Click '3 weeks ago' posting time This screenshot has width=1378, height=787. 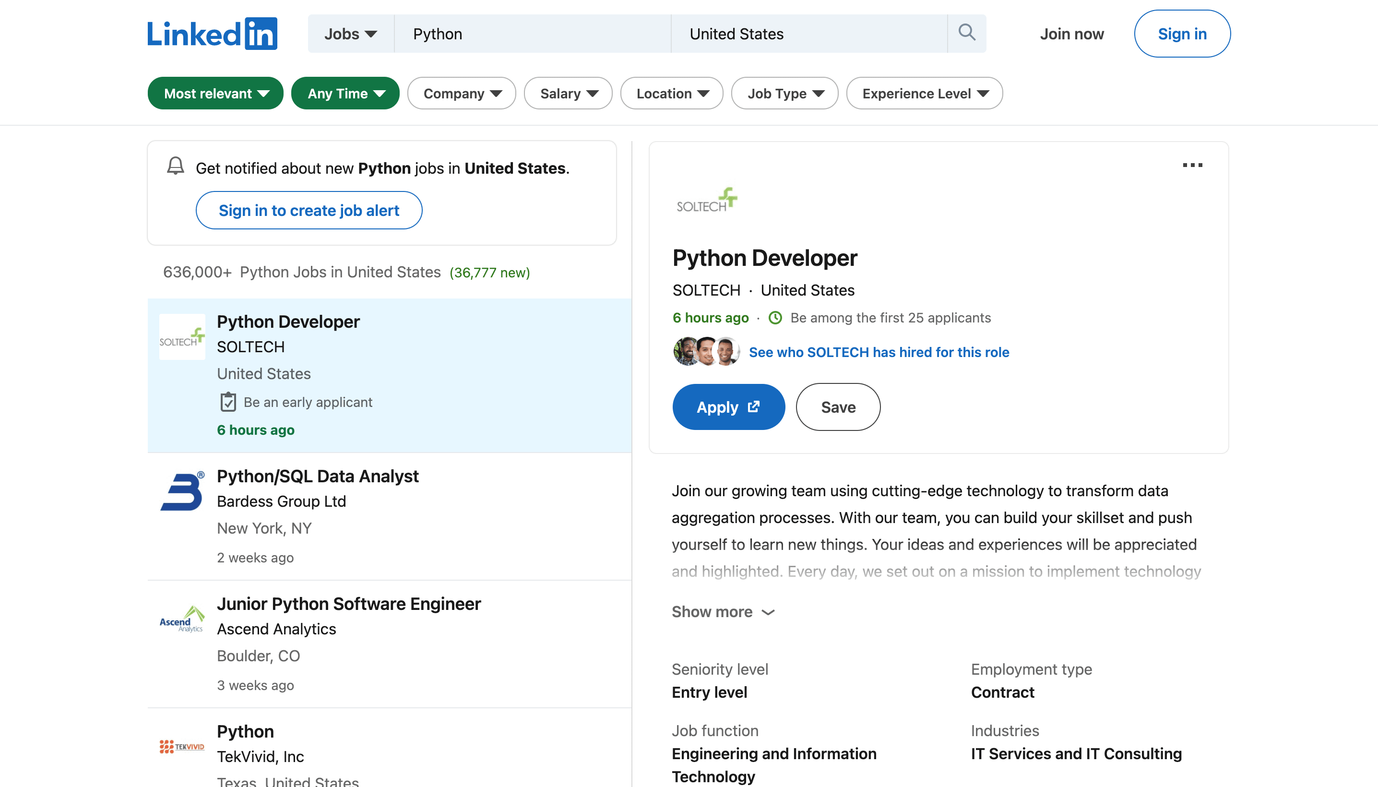pyautogui.click(x=255, y=685)
